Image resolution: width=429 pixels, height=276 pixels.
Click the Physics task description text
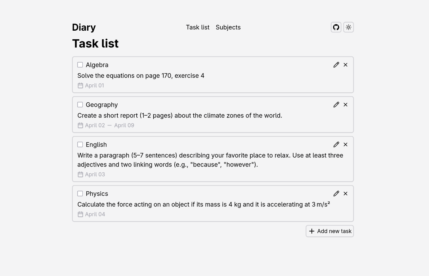tap(203, 205)
